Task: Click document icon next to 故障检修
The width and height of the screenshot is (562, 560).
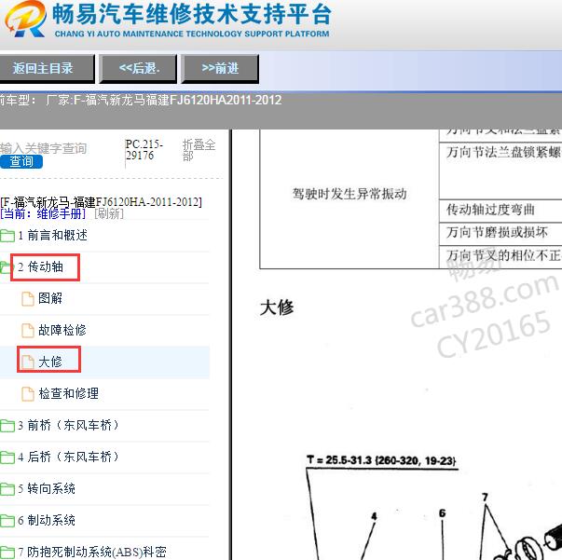Action: (x=28, y=331)
